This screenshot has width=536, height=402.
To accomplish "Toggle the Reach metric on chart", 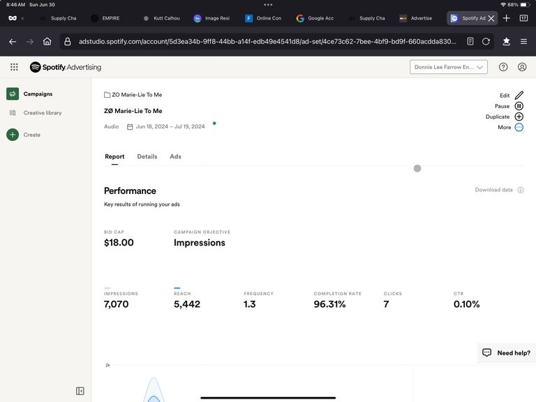I will point(187,299).
